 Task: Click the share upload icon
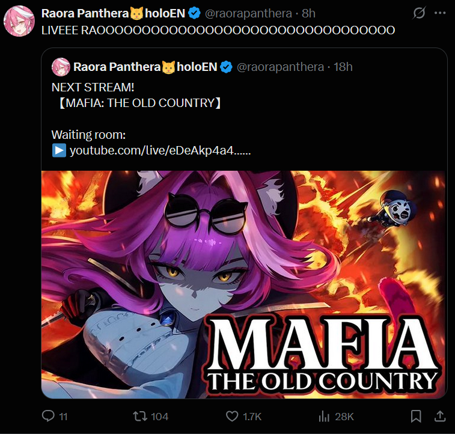coord(439,417)
